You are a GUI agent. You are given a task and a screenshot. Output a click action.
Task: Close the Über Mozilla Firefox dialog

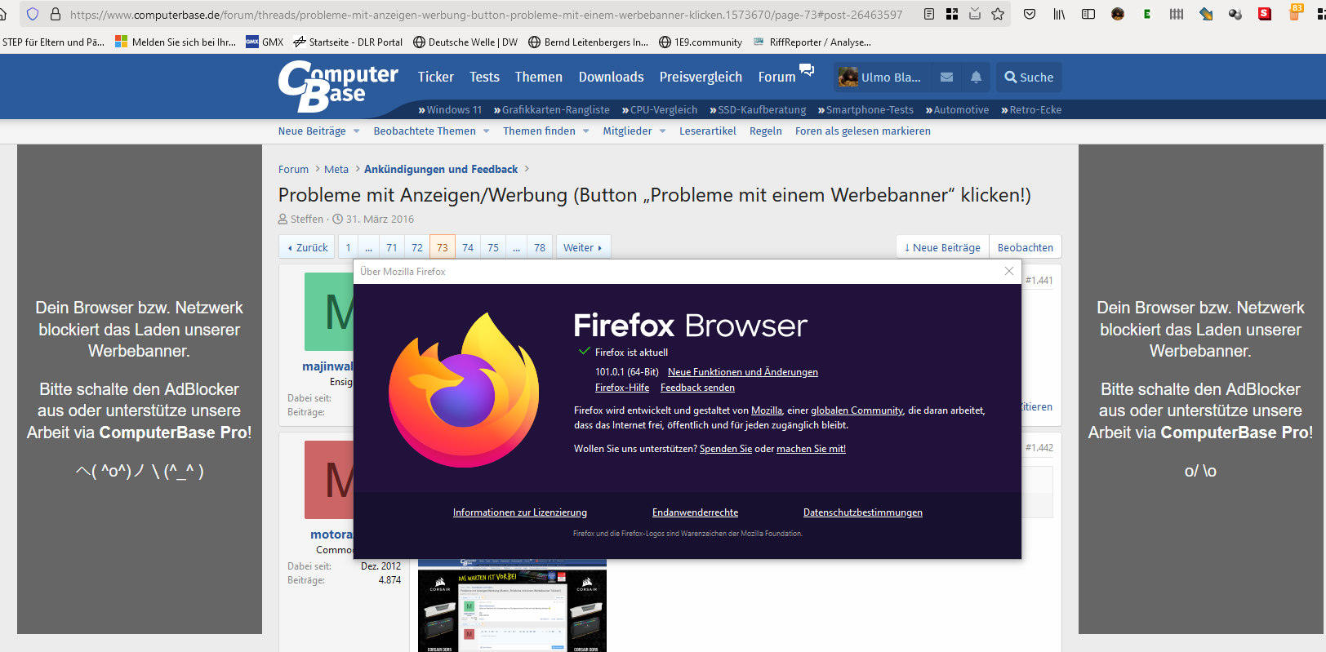point(1009,271)
